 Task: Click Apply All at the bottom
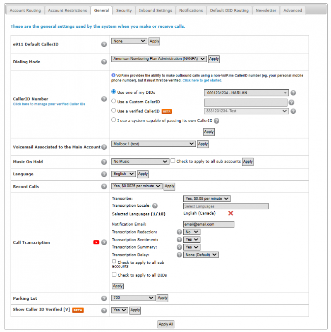pyautogui.click(x=166, y=324)
